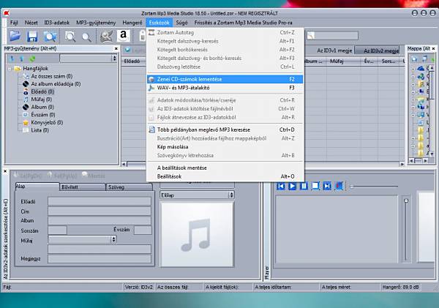This screenshot has height=308, width=439.
Task: Click the stop button in the player
Action: pos(315,186)
